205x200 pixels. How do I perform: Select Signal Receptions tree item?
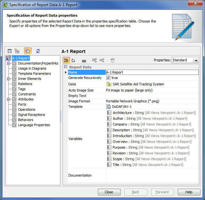click(31, 115)
